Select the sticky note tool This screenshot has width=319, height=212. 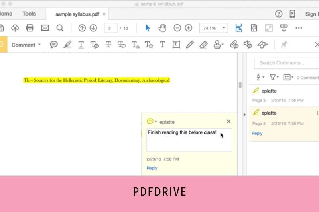[x=54, y=45]
